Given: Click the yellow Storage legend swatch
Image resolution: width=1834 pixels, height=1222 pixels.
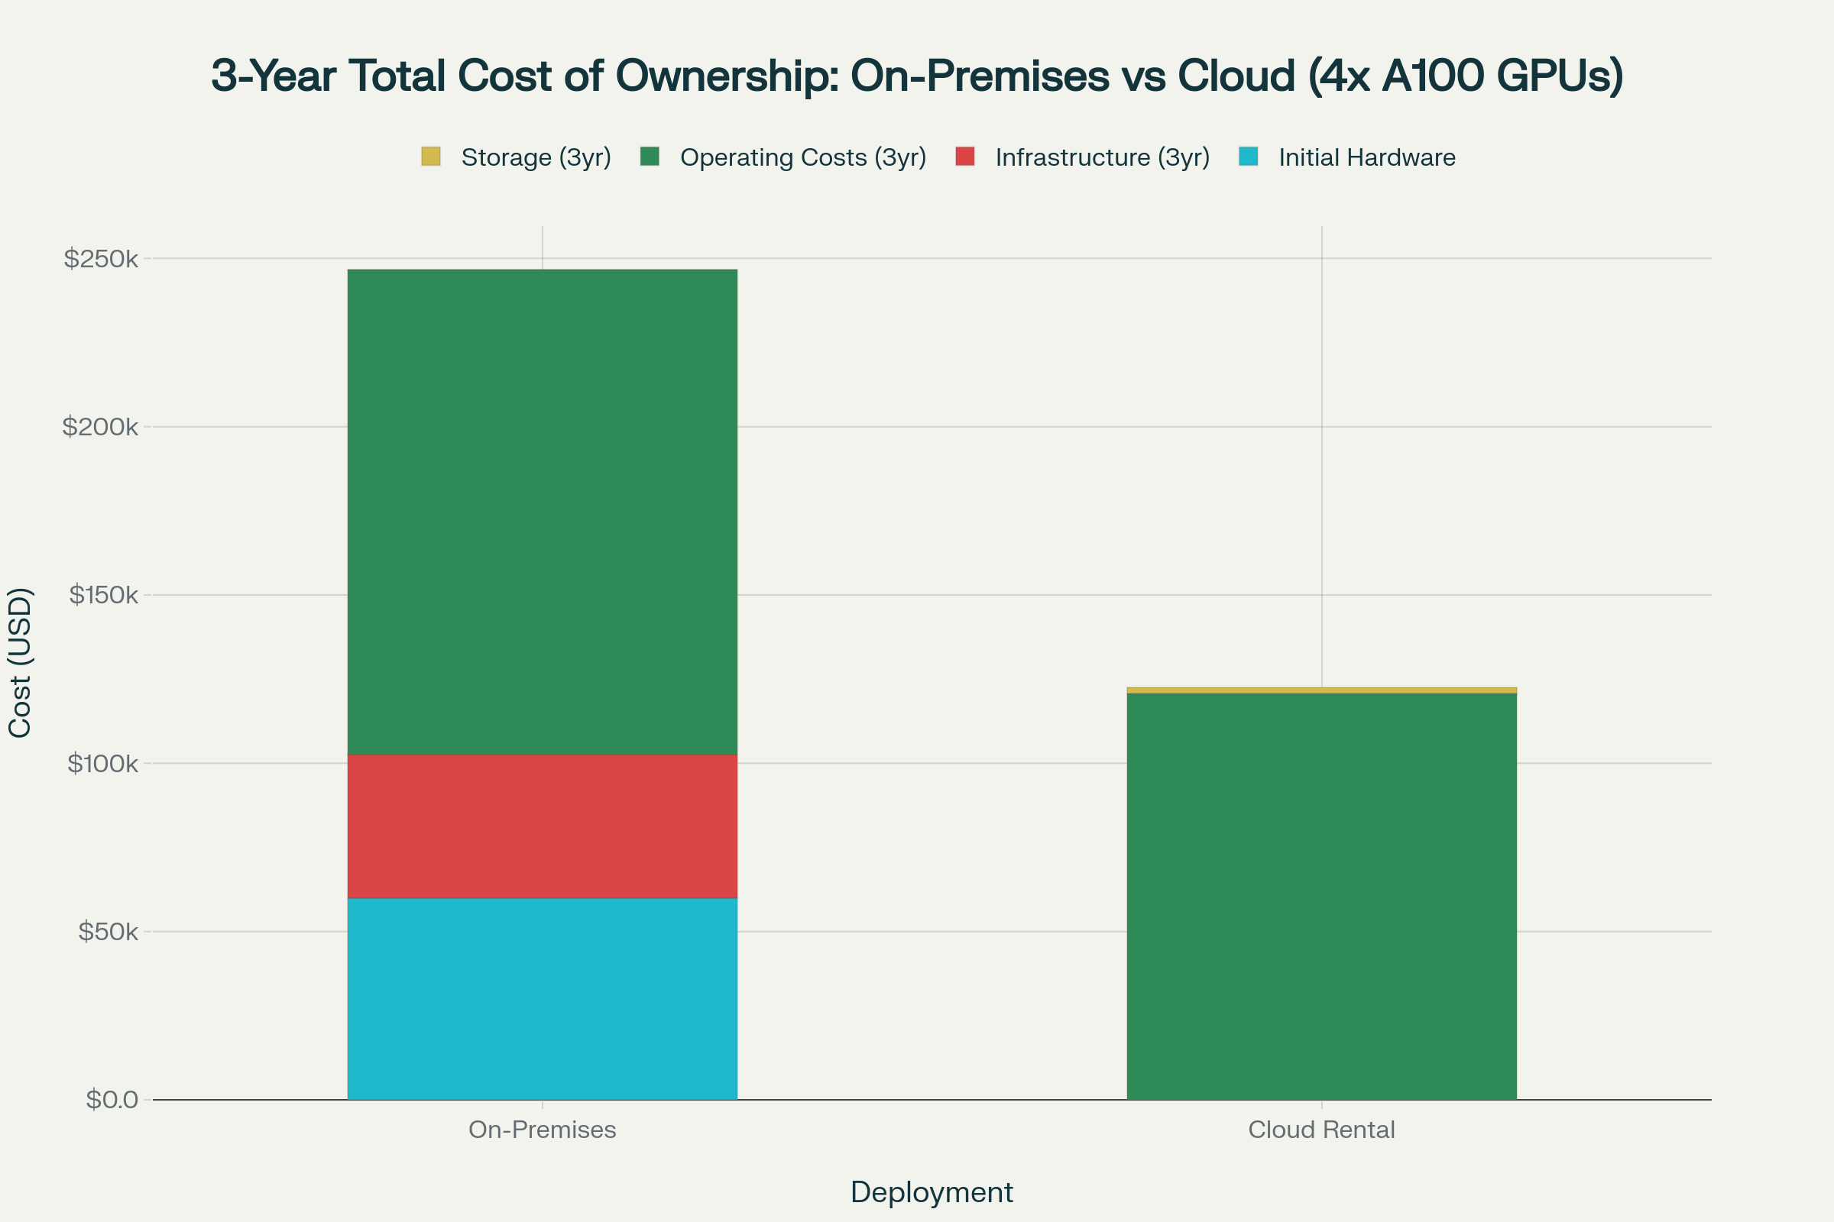Looking at the screenshot, I should (x=433, y=157).
